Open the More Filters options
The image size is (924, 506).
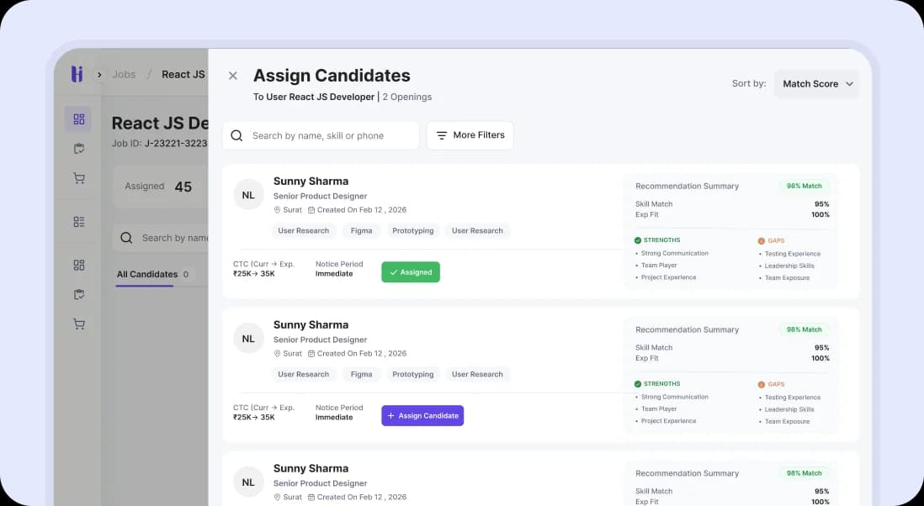click(470, 135)
